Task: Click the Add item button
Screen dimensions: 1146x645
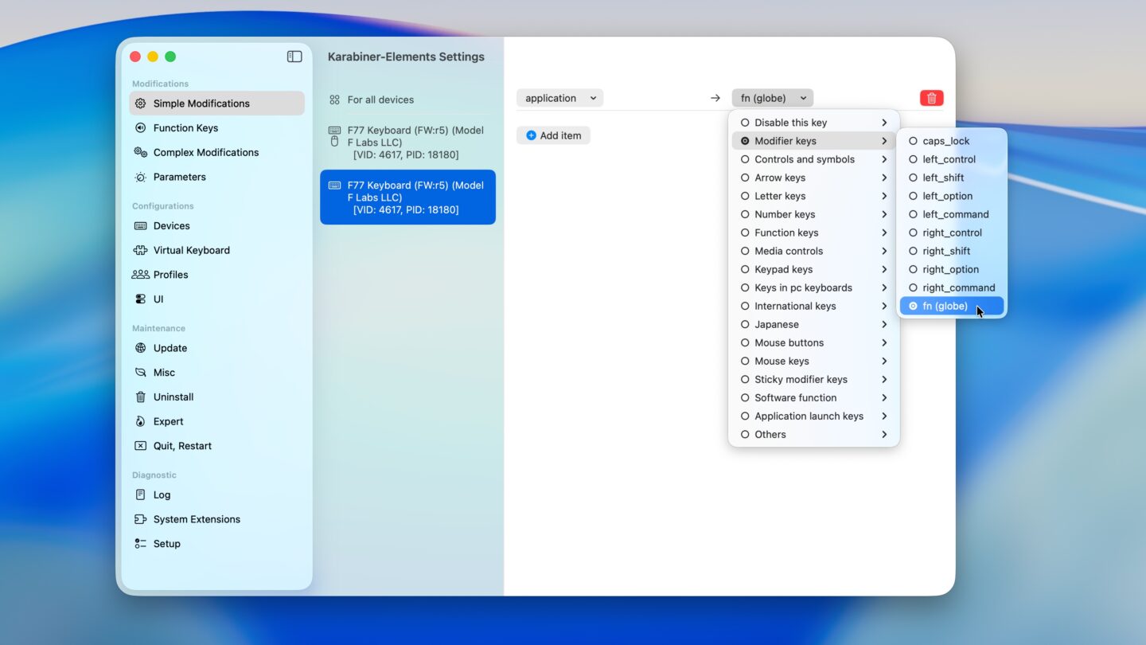Action: click(x=553, y=135)
